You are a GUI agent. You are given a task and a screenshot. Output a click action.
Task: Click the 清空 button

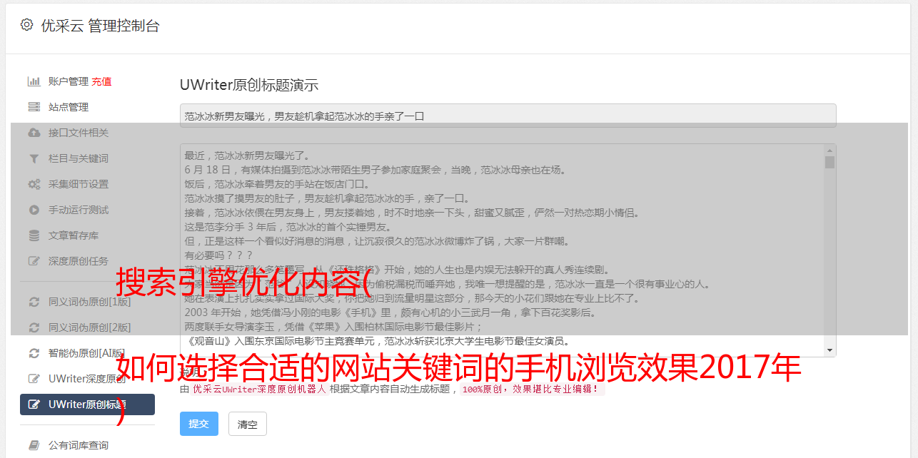point(248,424)
